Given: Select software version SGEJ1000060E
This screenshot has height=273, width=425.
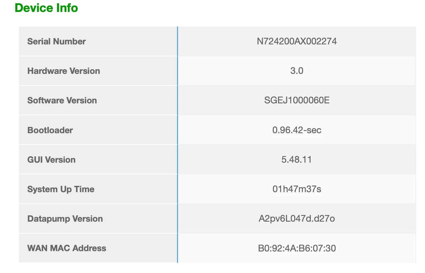Looking at the screenshot, I should tap(297, 100).
